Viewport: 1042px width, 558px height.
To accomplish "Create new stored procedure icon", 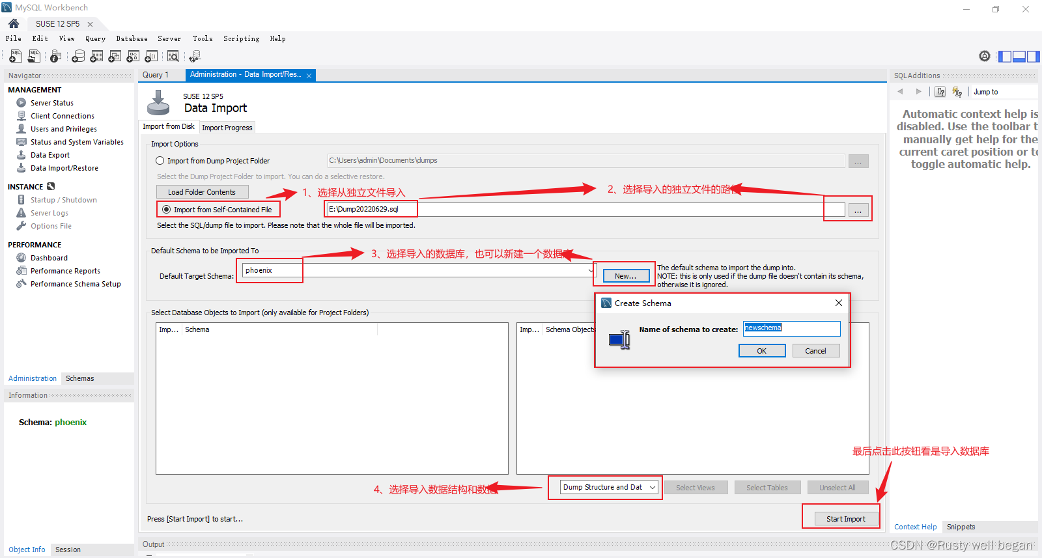I will click(x=133, y=57).
